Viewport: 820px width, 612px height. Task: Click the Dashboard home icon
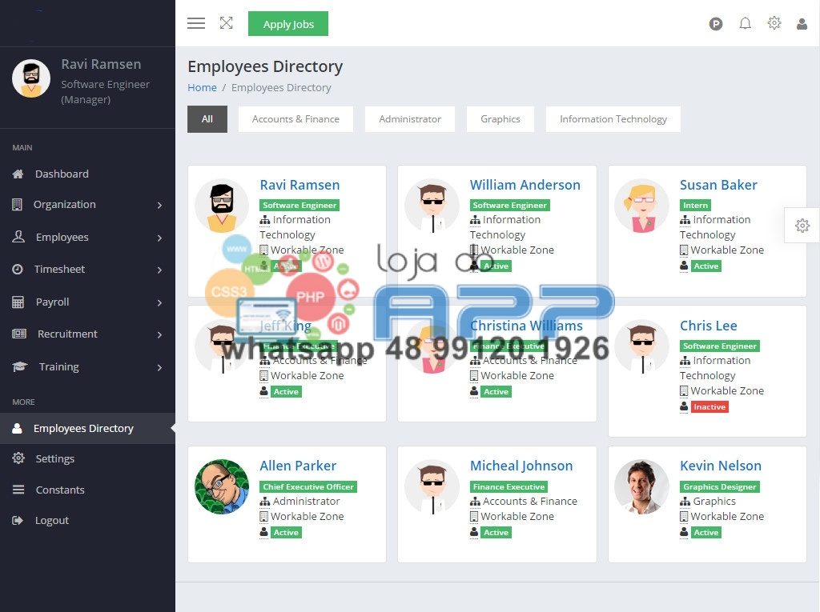[x=18, y=174]
